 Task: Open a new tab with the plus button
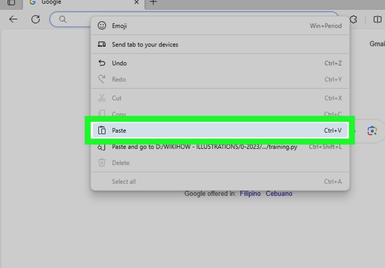(x=153, y=2)
